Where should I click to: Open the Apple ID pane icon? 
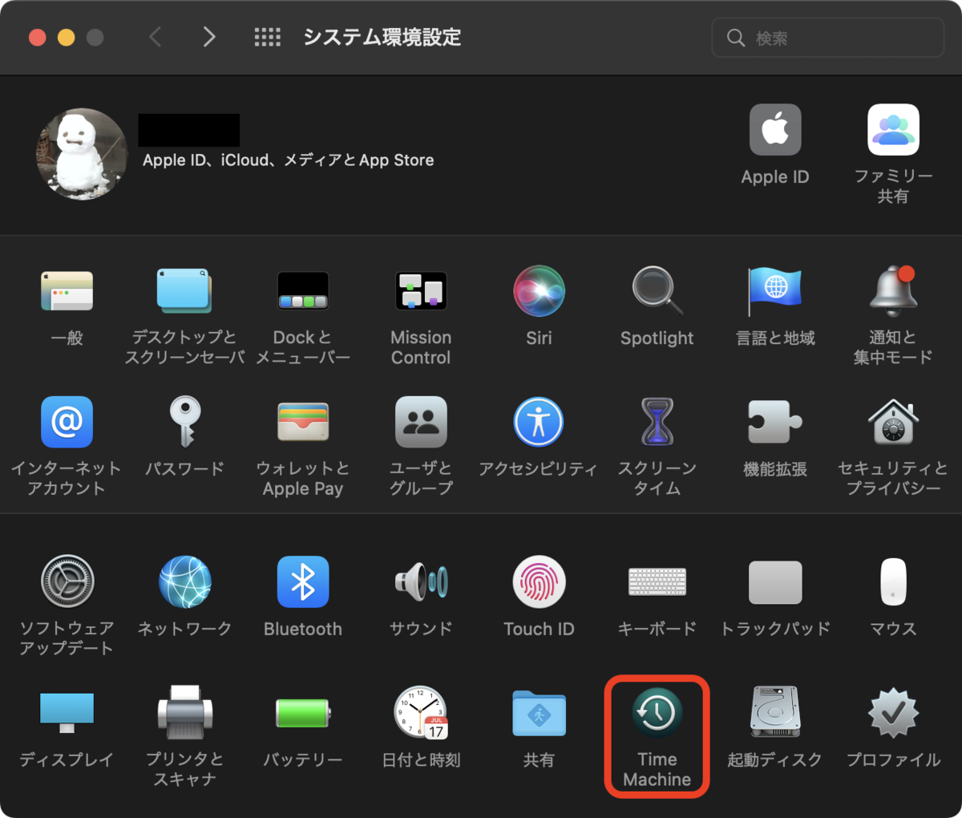(x=775, y=130)
